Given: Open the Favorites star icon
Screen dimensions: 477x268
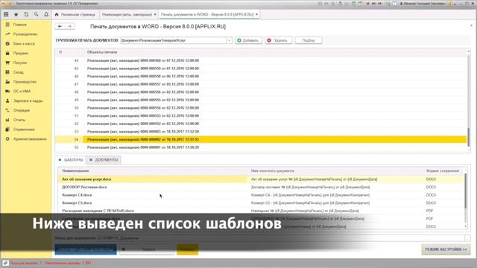Looking at the screenshot, I should point(16,14).
